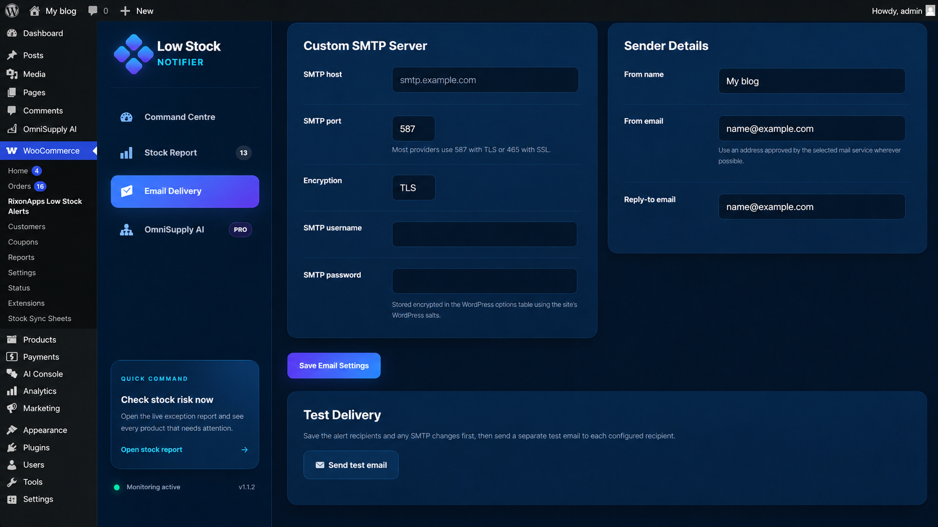Screen dimensions: 938x527
Task: Open the My blog home icon
Action: click(x=35, y=11)
